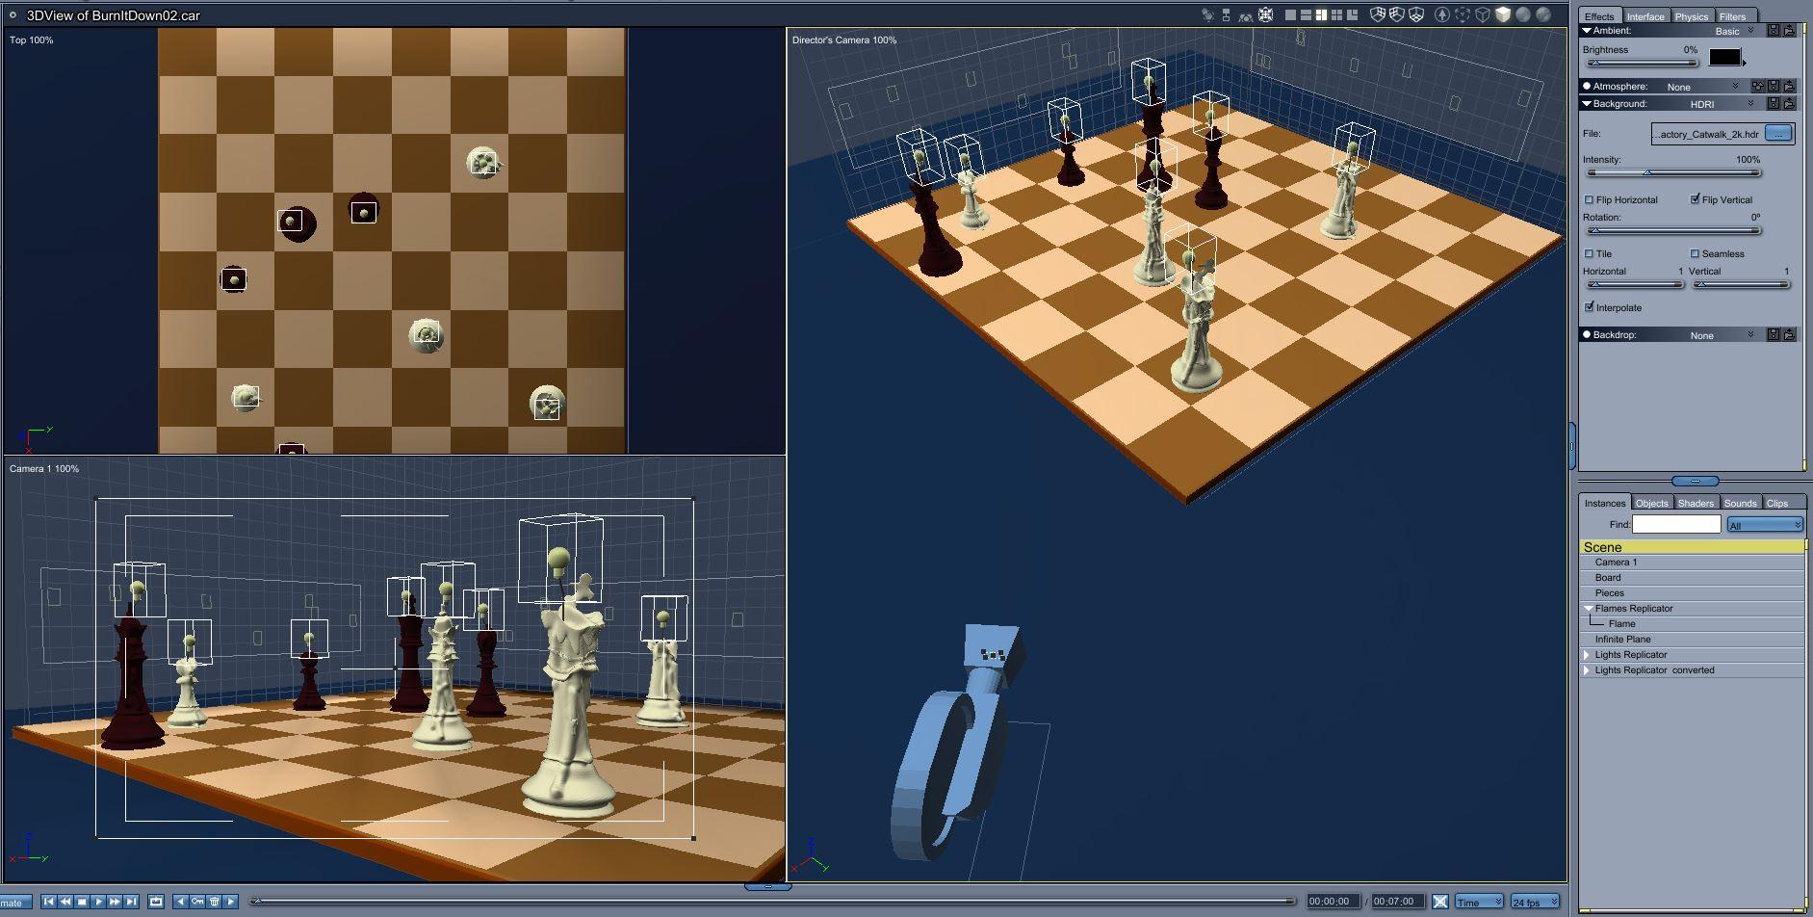The image size is (1813, 917).
Task: Click the load icon on Background row
Action: 1789,104
